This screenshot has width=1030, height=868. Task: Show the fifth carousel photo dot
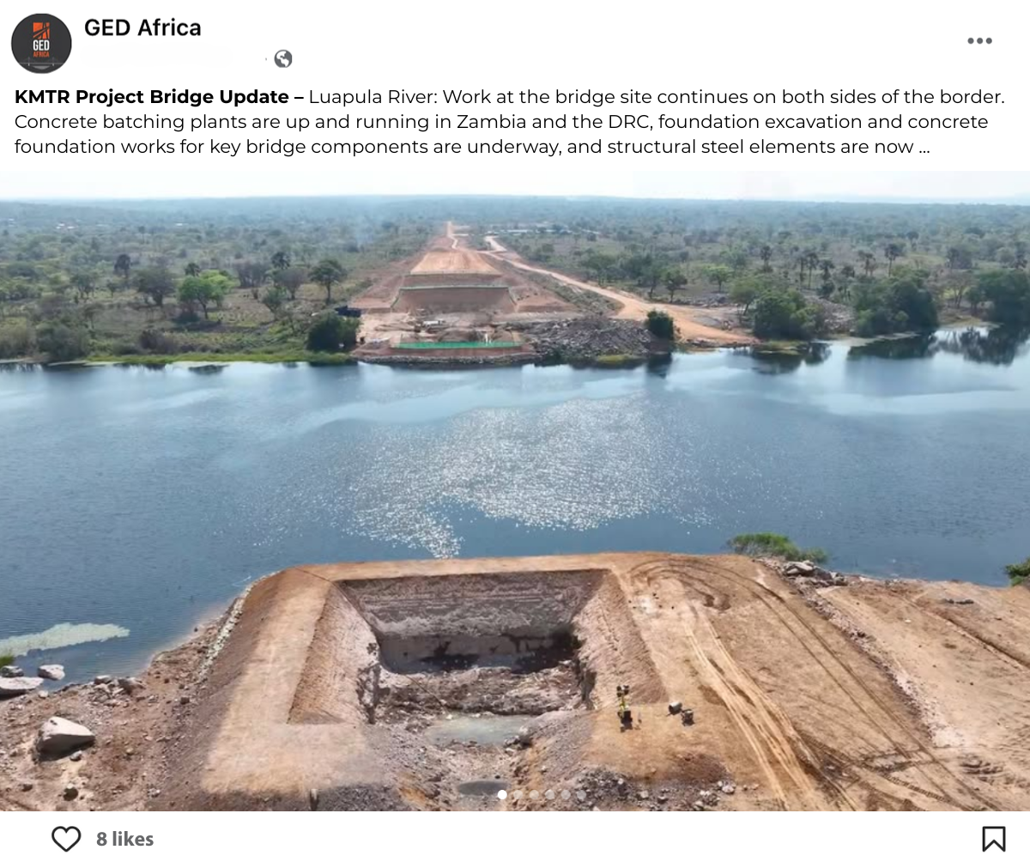(566, 795)
